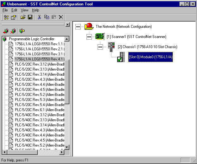Click document icon beside PLC-5/20C Rev.5.2
Screen dimensions: 197x164
pos(11,95)
